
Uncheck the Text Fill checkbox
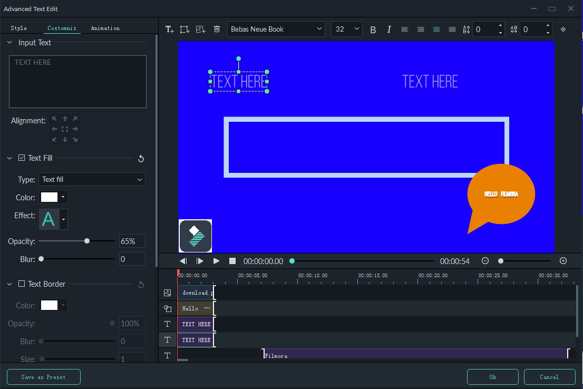tap(22, 158)
